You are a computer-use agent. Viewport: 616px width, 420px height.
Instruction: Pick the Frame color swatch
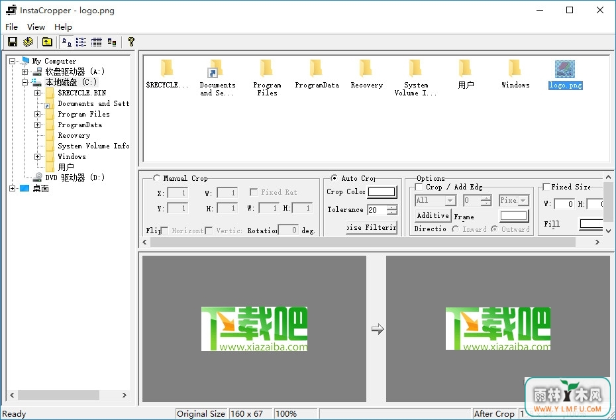pos(514,216)
